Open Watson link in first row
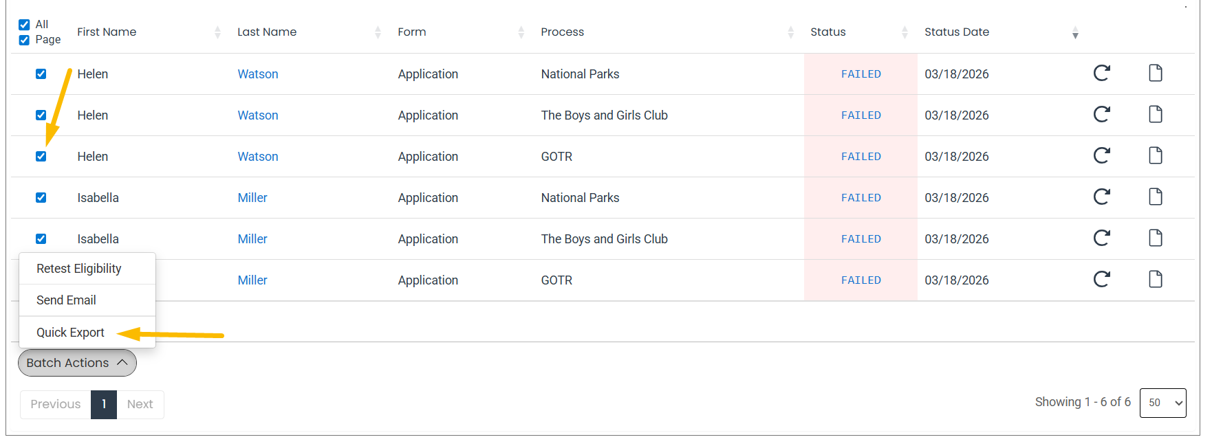 pyautogui.click(x=258, y=74)
